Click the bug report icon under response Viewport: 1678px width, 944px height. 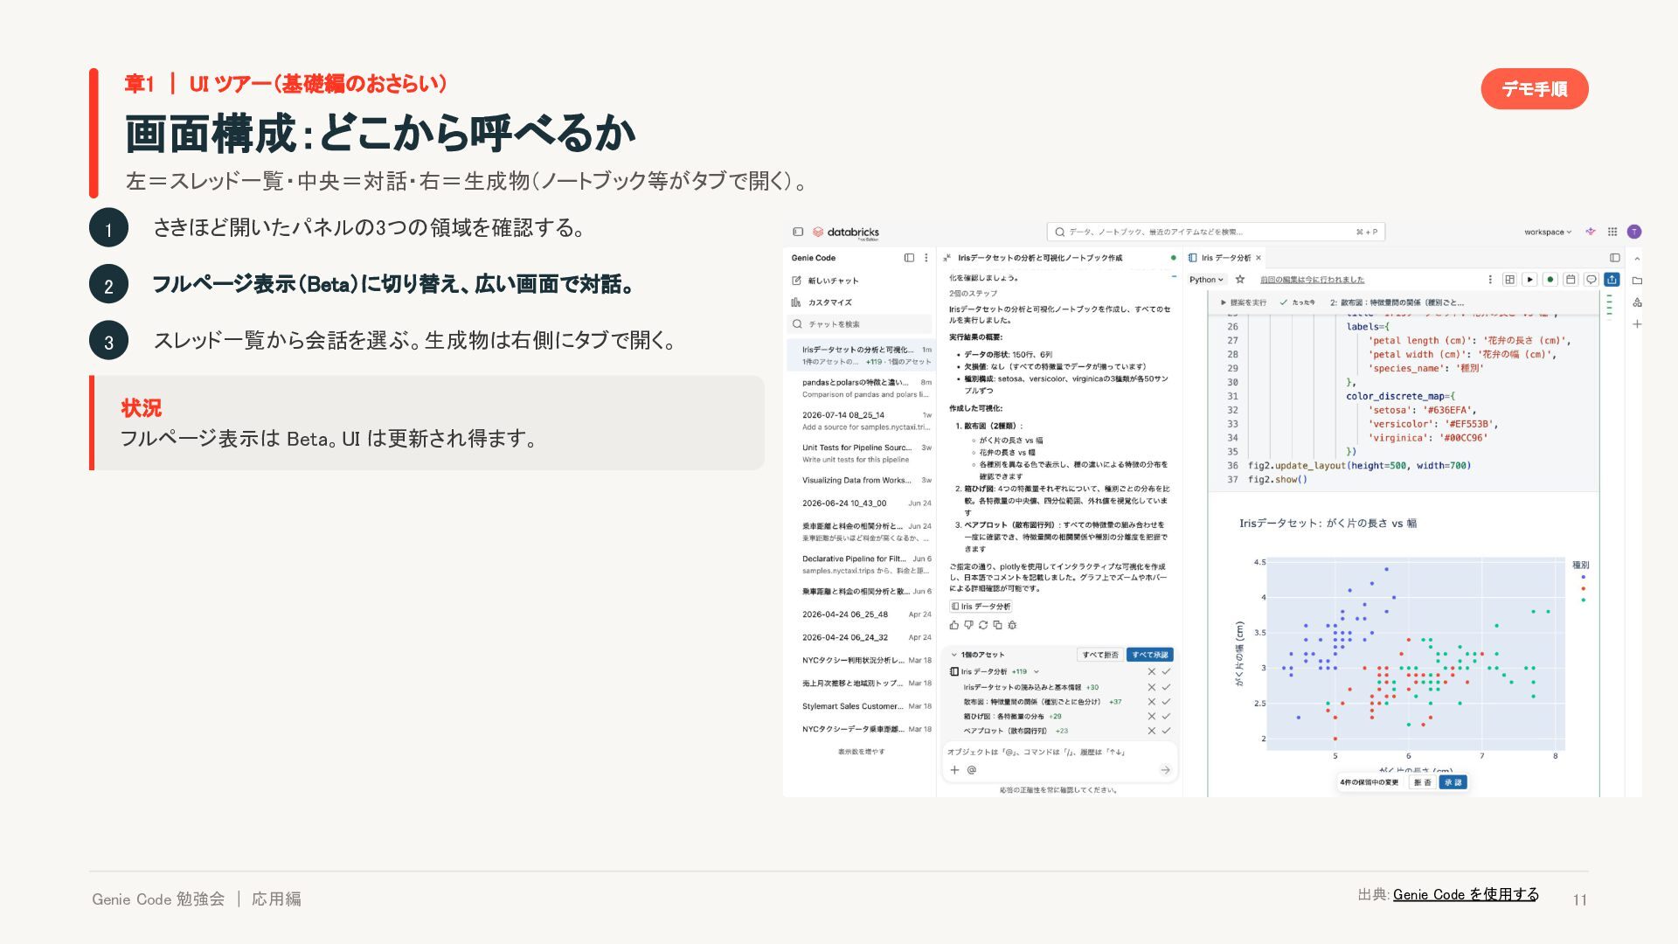click(x=1012, y=625)
